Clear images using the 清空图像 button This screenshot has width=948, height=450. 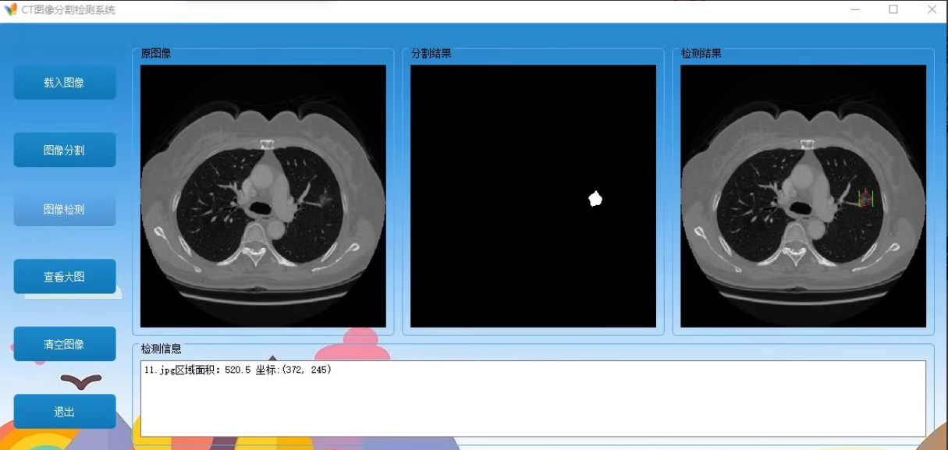pyautogui.click(x=65, y=344)
